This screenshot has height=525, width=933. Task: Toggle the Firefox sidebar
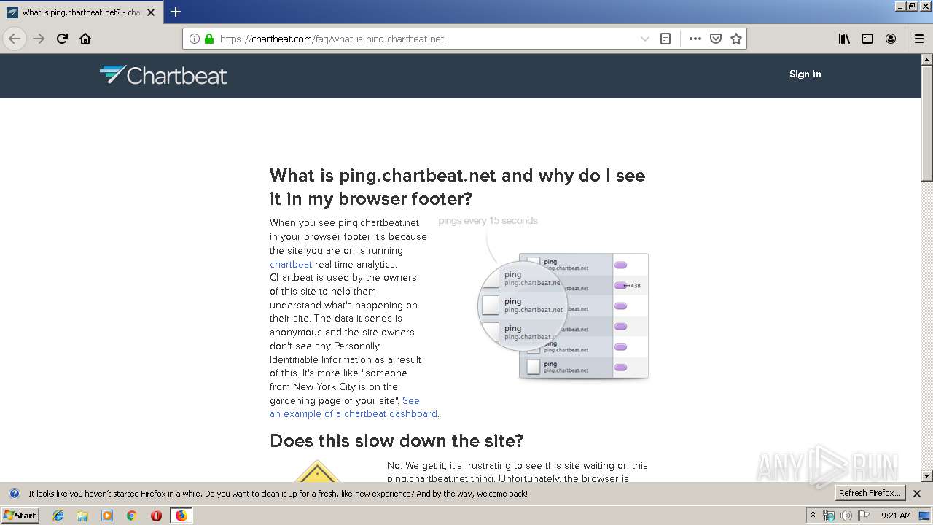tap(867, 39)
